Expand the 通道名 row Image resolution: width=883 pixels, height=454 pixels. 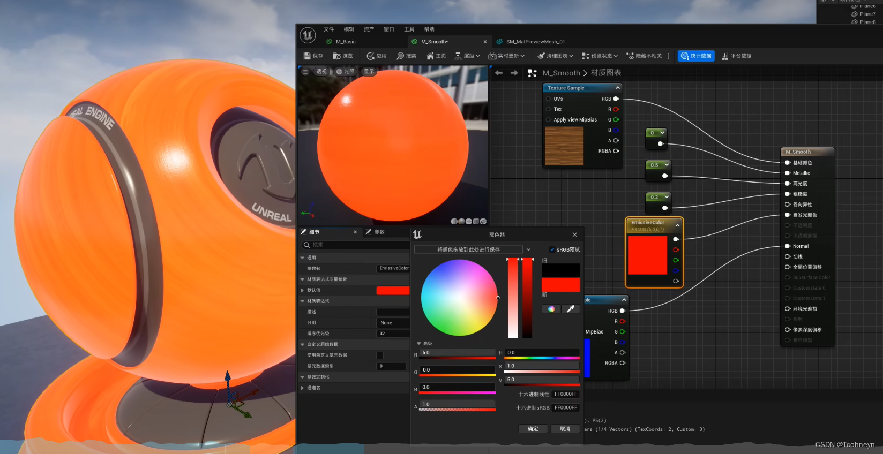(x=303, y=388)
